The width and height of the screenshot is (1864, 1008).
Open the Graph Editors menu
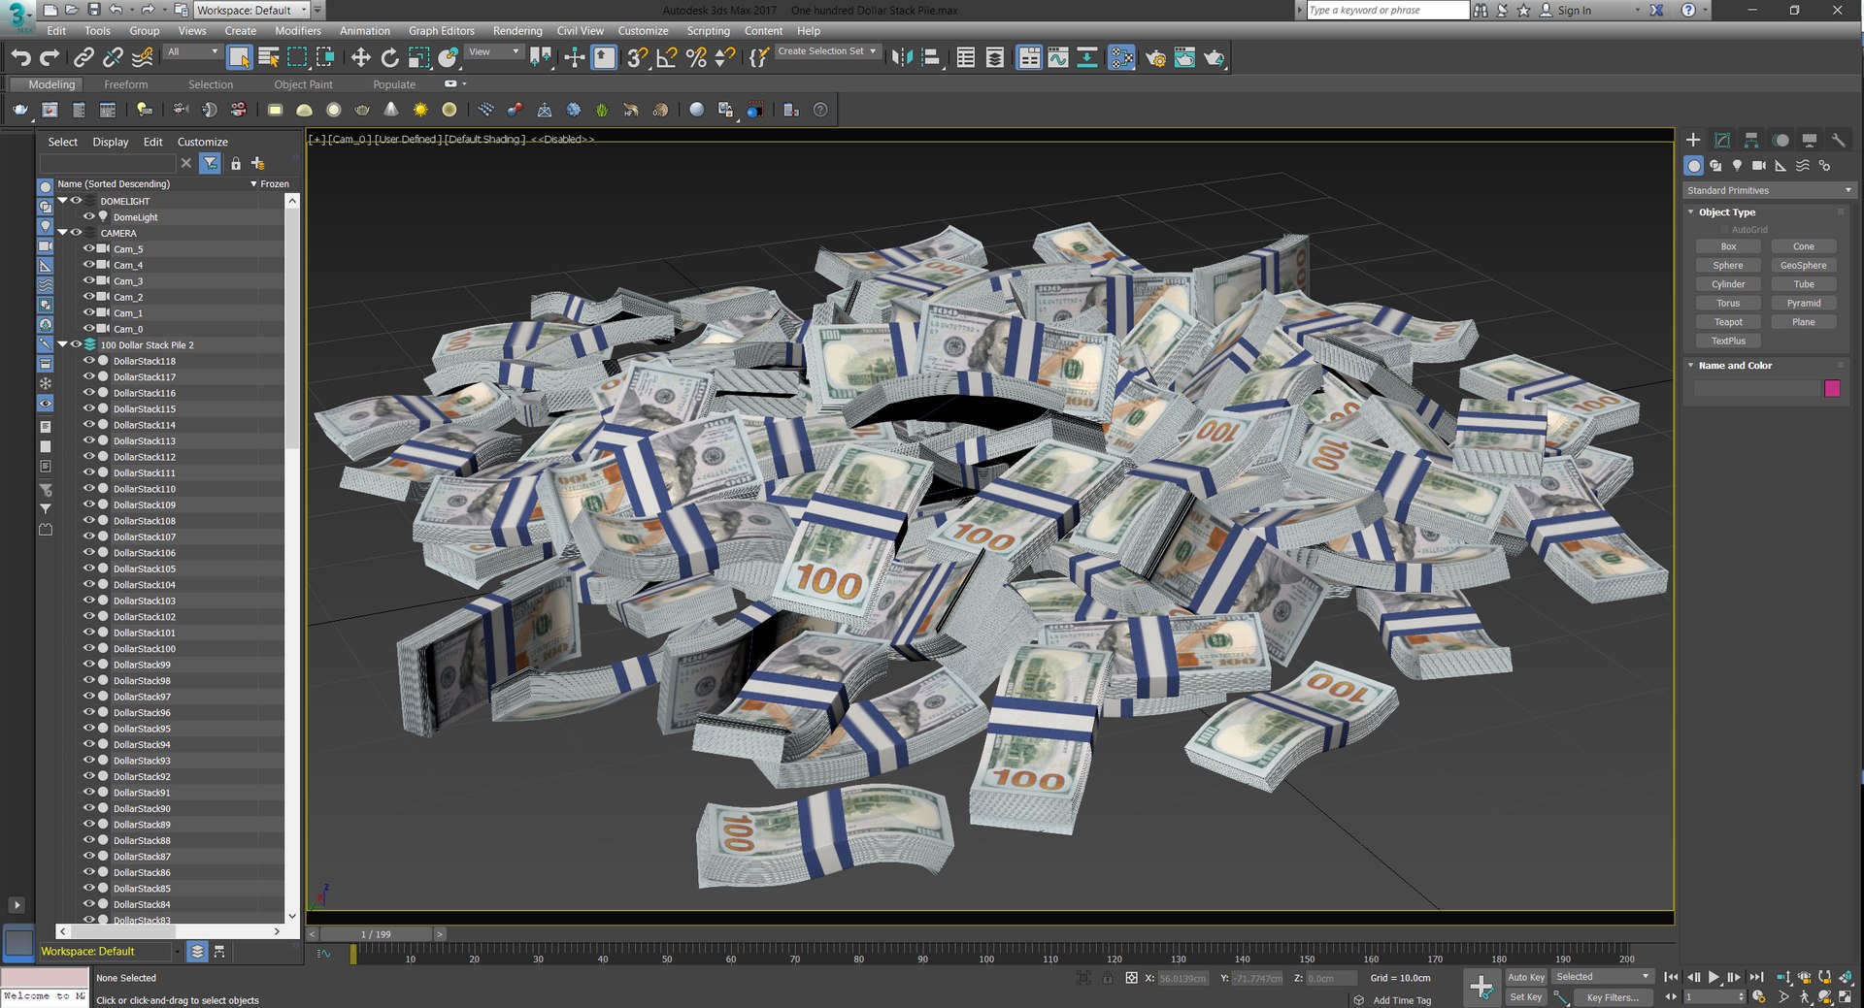tap(441, 31)
